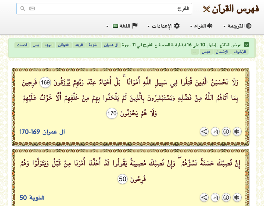Show info for آل عمران 169-170

coord(226,131)
